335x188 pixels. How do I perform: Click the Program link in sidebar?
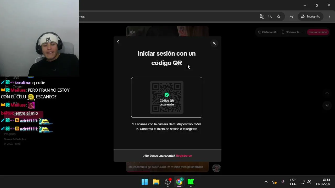[10, 134]
